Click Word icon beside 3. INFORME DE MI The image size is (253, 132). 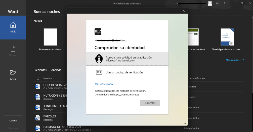(38, 107)
